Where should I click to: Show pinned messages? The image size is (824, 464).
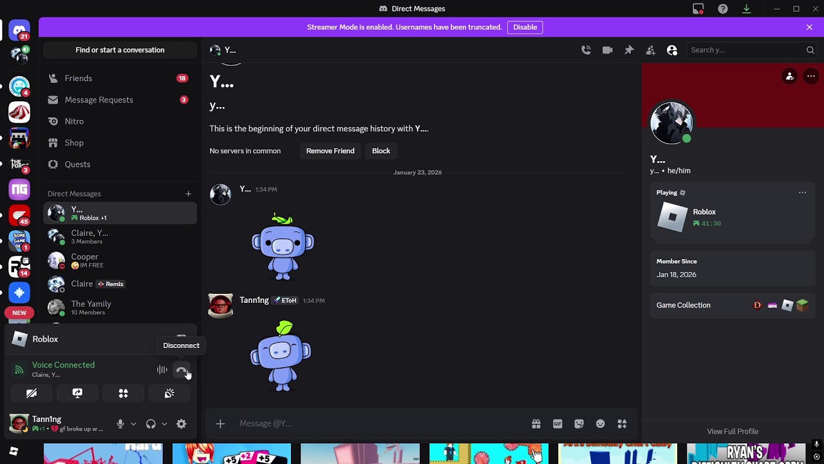(x=629, y=50)
